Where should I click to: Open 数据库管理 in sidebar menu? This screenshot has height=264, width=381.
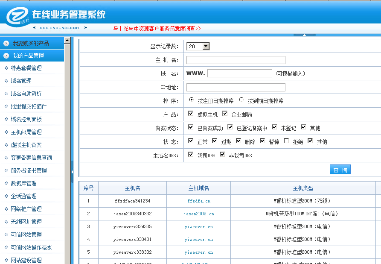24,183
